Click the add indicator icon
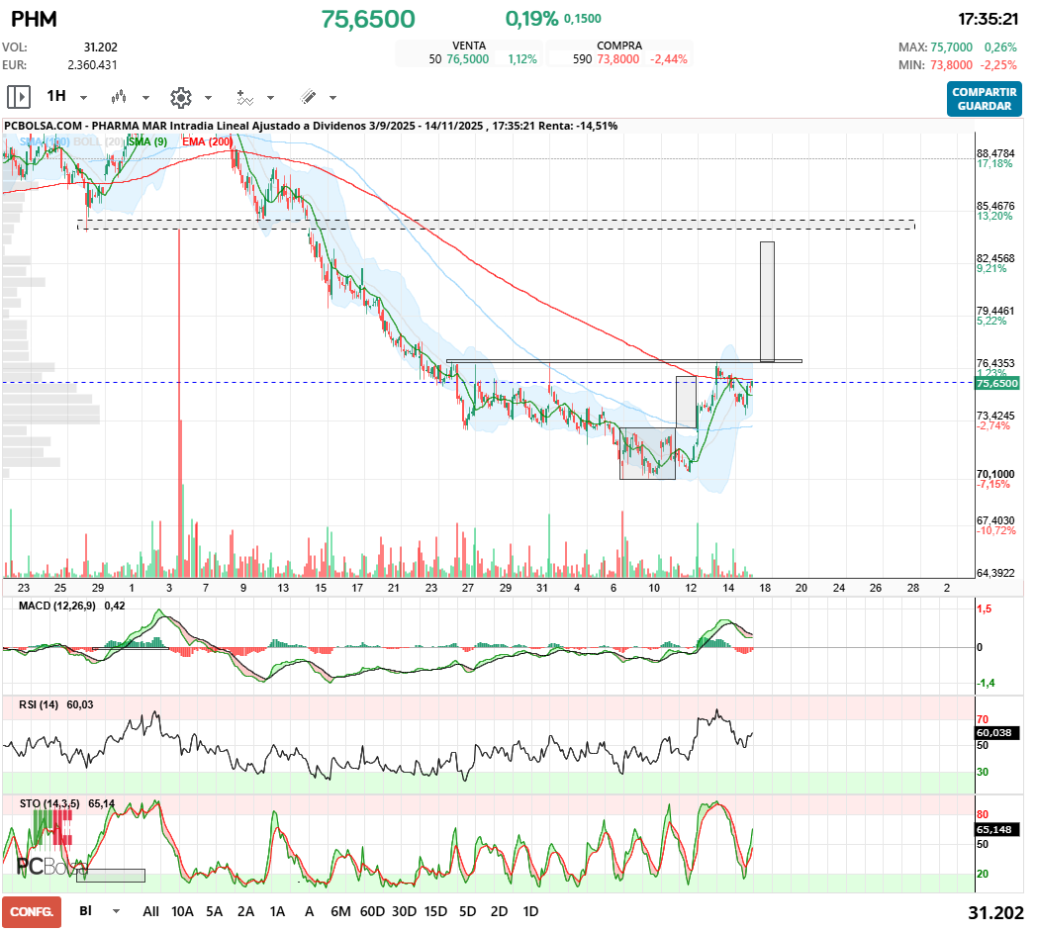 coord(244,97)
